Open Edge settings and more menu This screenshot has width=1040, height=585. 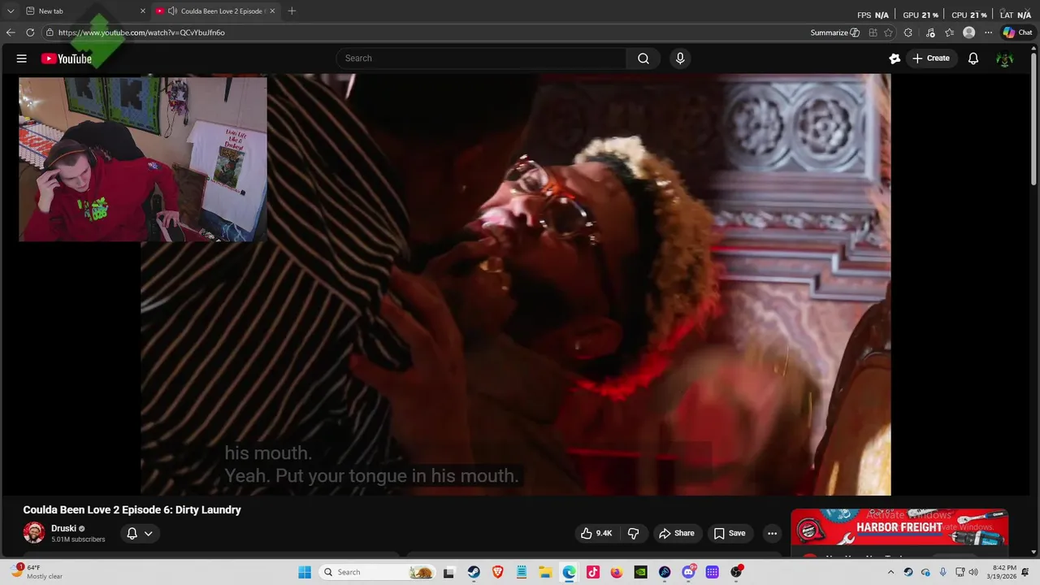[x=988, y=32]
